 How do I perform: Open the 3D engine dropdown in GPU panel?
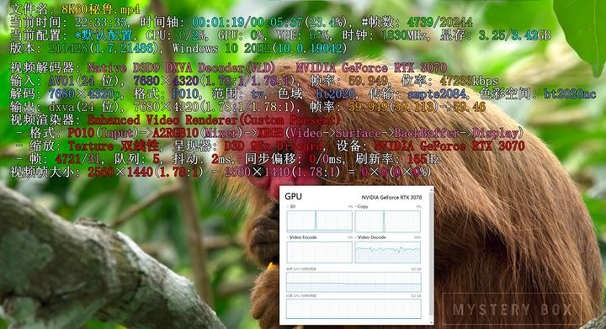292,207
